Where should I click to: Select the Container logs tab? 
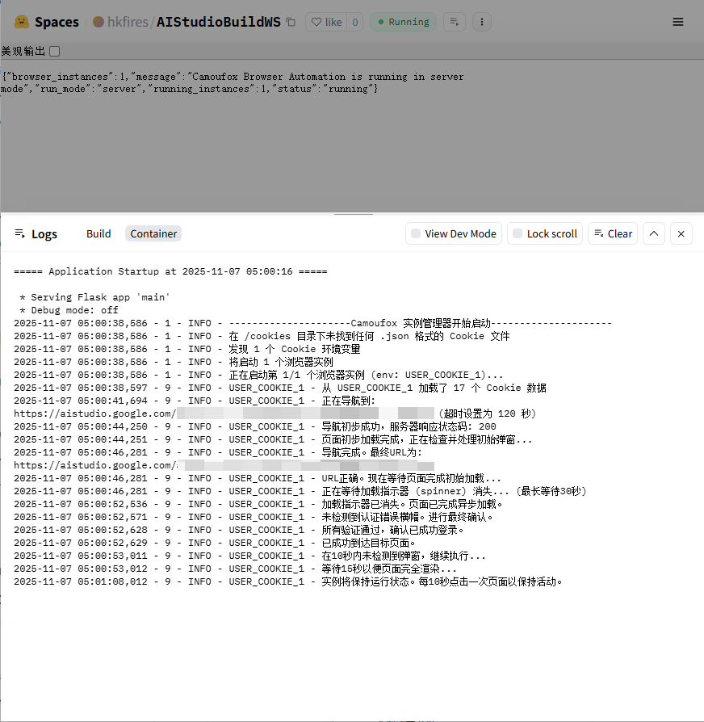(x=153, y=233)
